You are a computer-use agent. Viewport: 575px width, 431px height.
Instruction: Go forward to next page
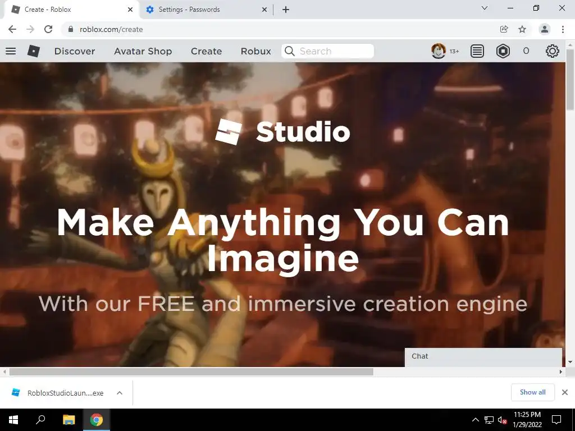(x=30, y=29)
